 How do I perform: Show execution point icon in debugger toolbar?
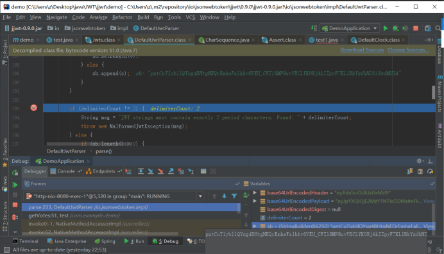tap(128, 171)
